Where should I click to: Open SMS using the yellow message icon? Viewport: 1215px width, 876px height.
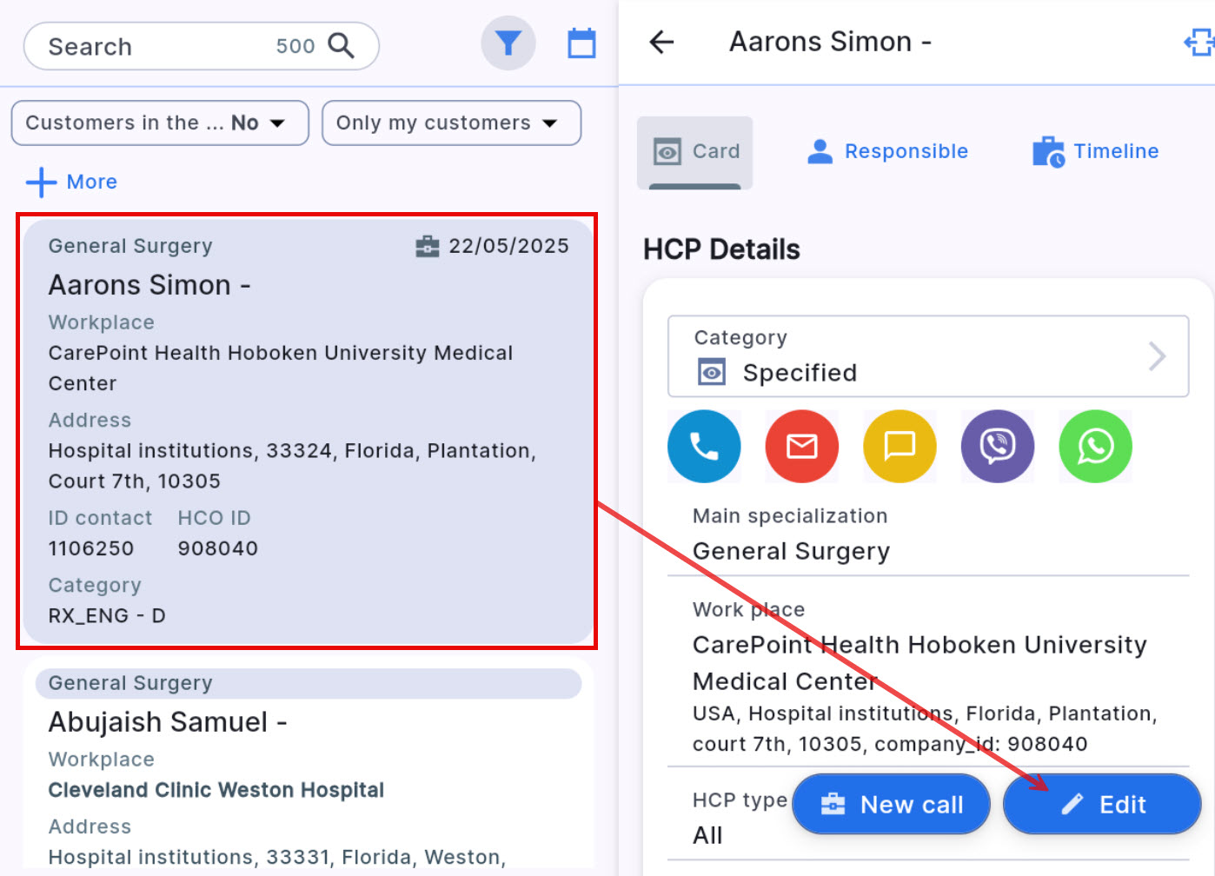[900, 447]
